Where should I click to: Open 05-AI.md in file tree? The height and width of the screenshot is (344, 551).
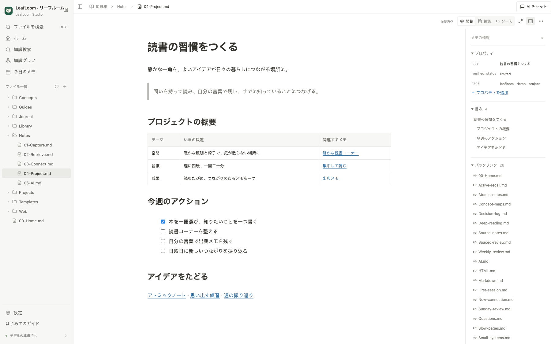(36, 183)
